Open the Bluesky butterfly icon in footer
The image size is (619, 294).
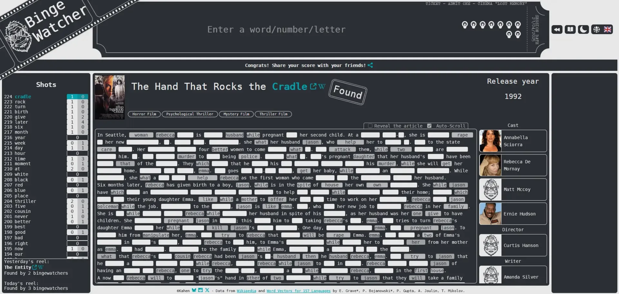point(194,290)
